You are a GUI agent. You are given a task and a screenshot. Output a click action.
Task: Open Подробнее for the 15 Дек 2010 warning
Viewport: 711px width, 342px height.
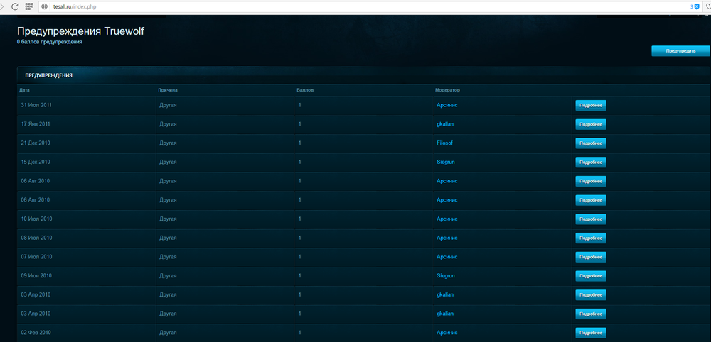pyautogui.click(x=591, y=162)
